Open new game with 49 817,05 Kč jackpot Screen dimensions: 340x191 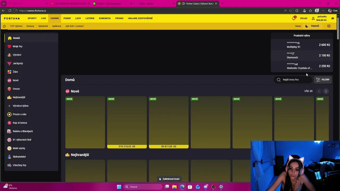click(169, 122)
